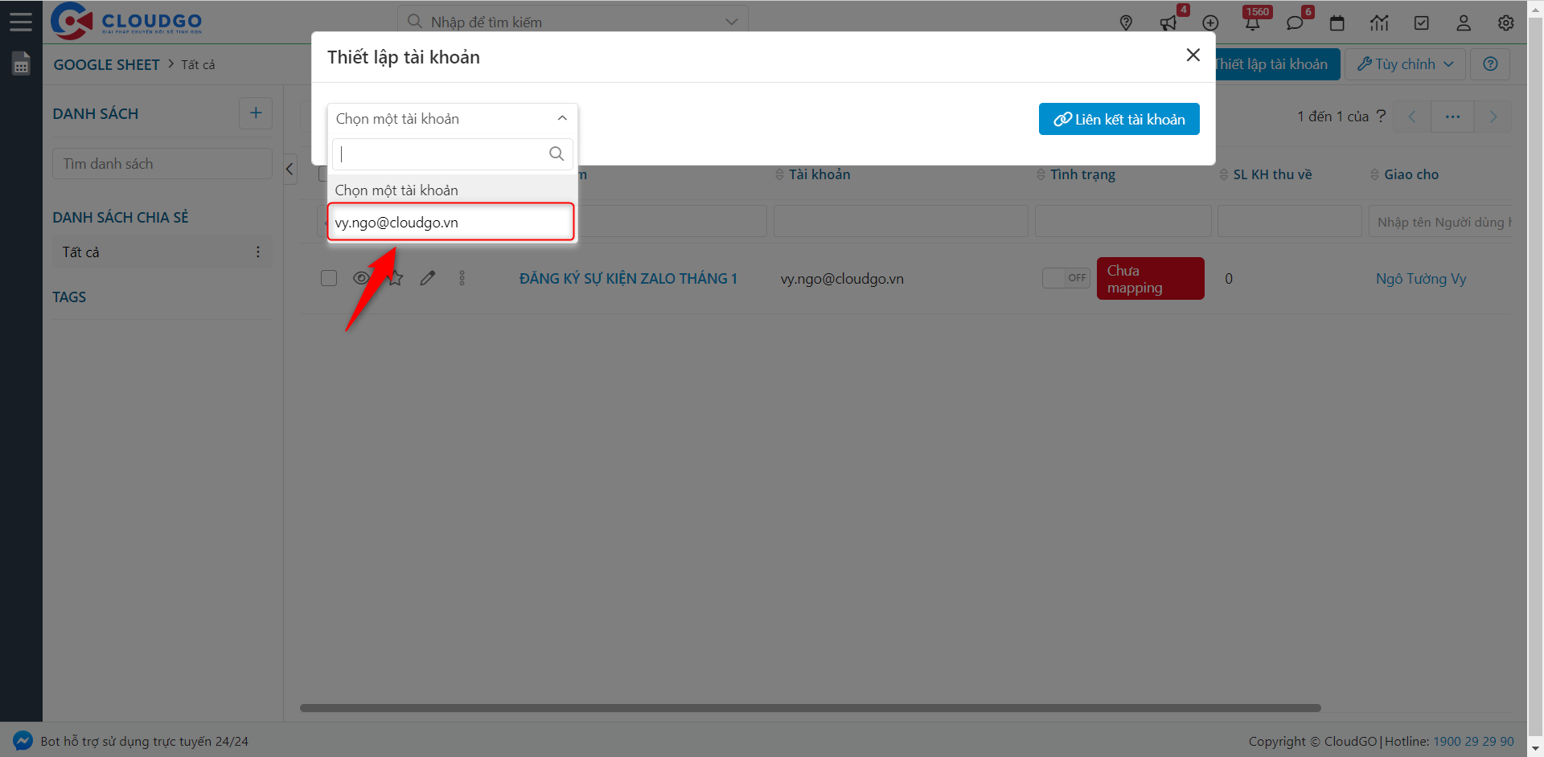Click the pencil edit icon in row
The height and width of the screenshot is (757, 1544).
pyautogui.click(x=428, y=278)
